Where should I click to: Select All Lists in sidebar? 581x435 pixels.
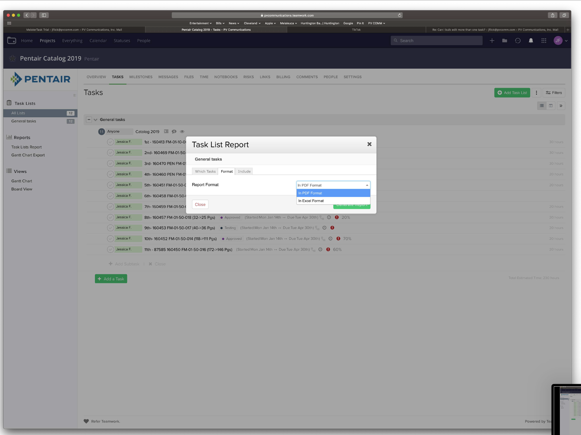coord(40,113)
